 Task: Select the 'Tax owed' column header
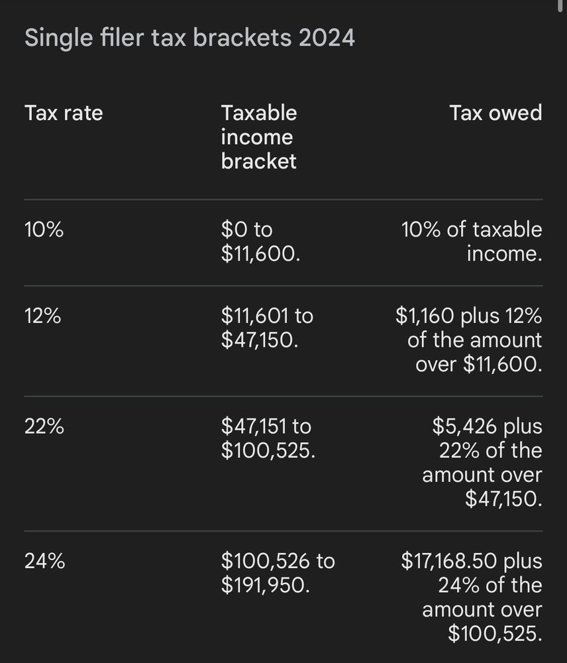click(495, 113)
